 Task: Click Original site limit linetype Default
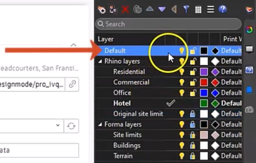pos(232,114)
